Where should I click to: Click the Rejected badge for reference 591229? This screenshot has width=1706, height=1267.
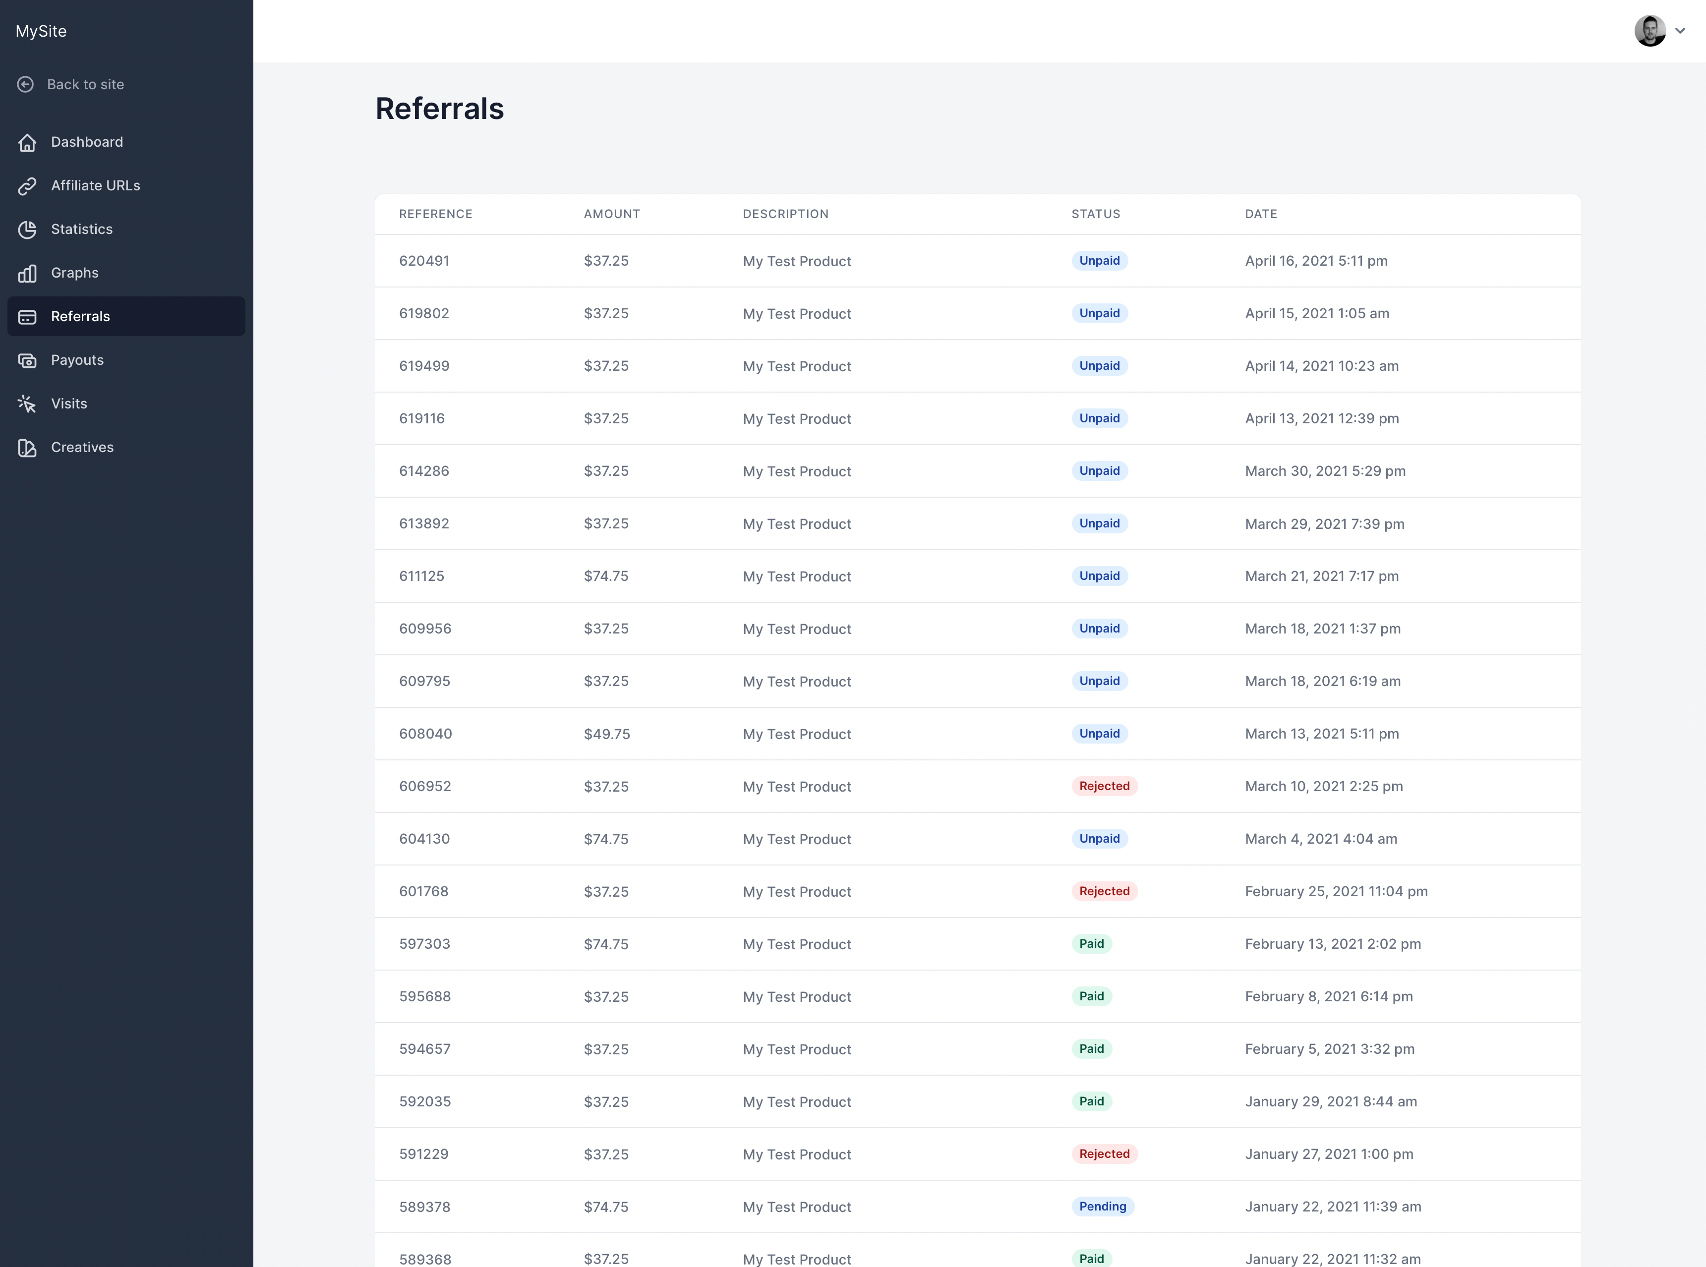click(x=1105, y=1154)
